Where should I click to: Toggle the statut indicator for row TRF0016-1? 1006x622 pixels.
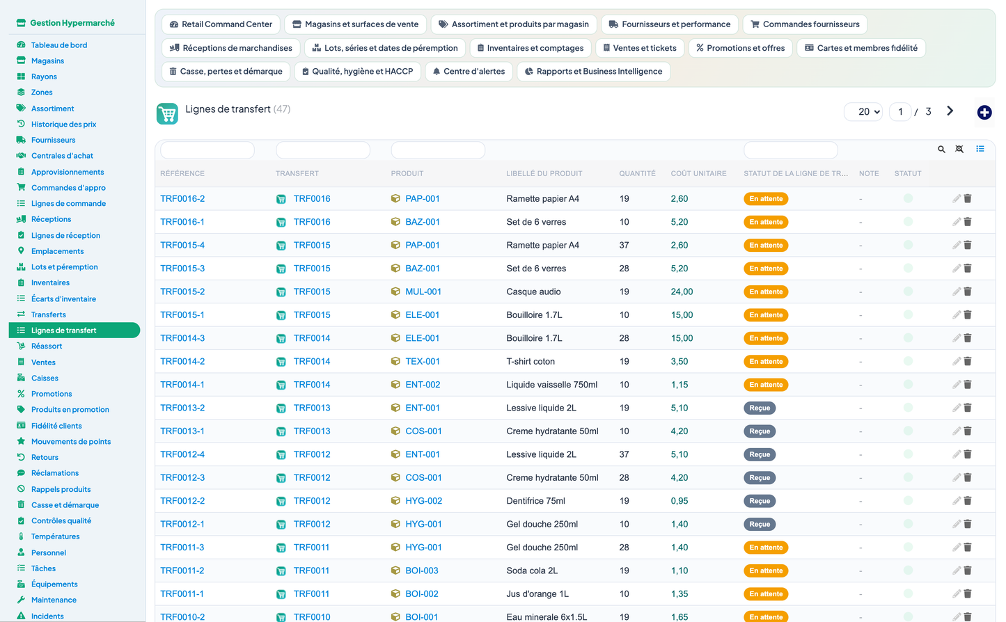[908, 222]
